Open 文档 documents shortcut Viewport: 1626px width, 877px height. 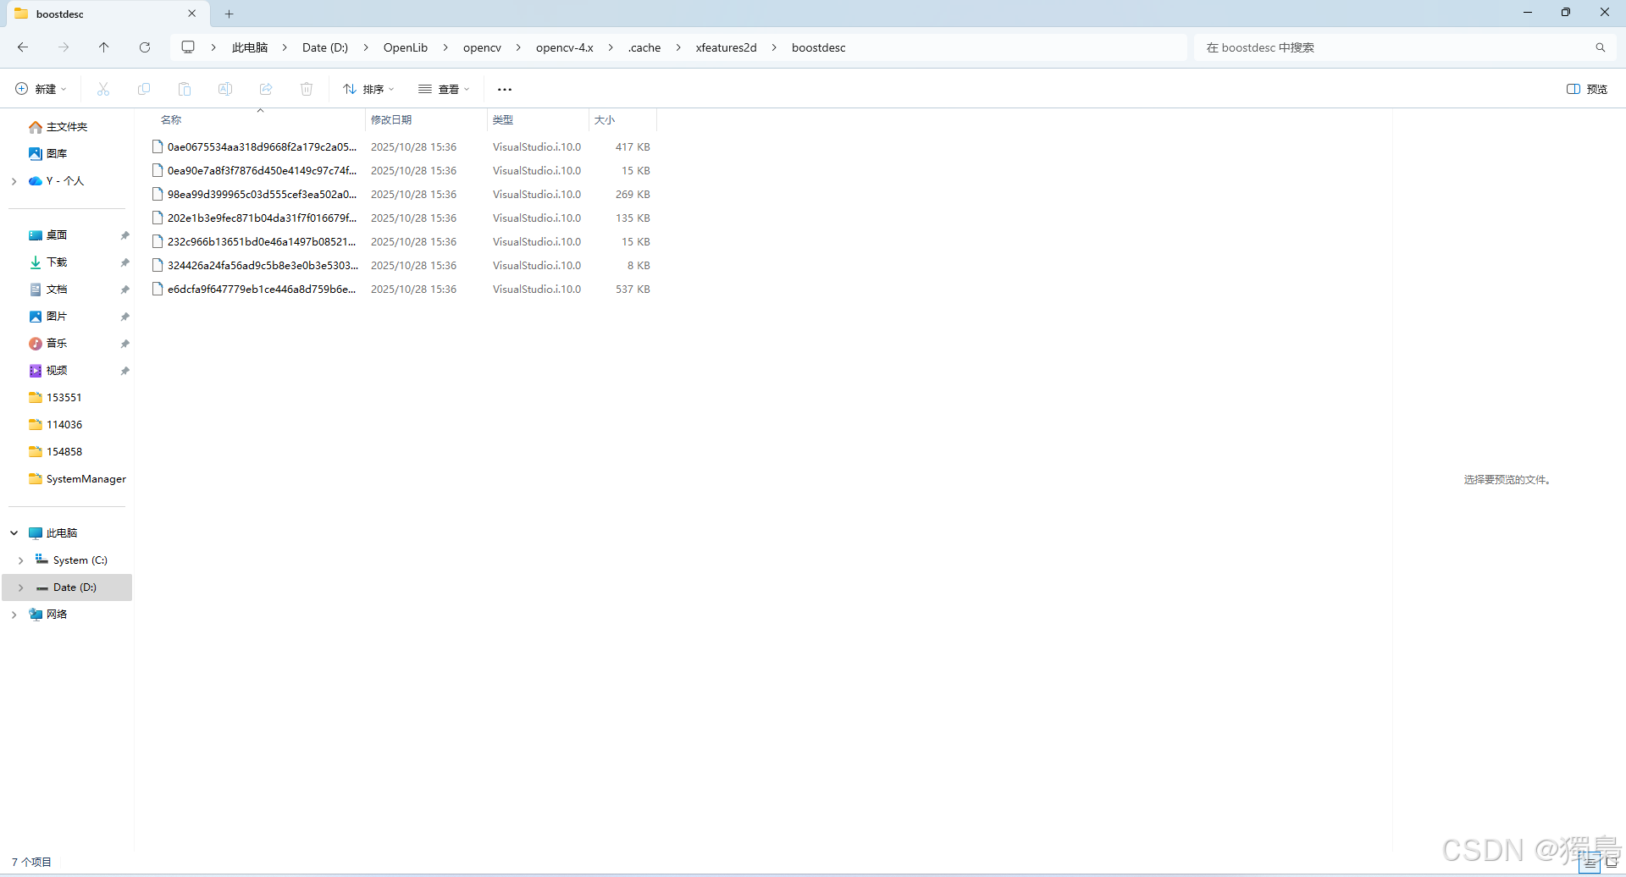tap(48, 290)
